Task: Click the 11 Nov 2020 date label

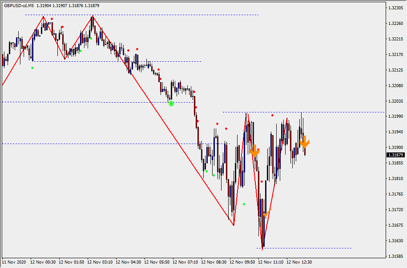Action: 14,262
